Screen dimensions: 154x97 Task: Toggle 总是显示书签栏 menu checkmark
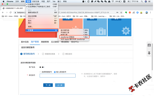42,4
